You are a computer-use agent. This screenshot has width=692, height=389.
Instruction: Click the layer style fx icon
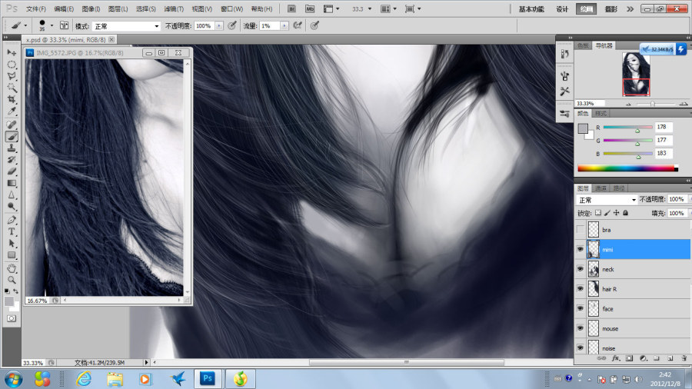click(615, 358)
